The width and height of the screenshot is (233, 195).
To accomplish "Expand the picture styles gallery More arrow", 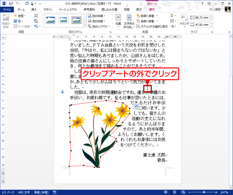I will (x=85, y=26).
